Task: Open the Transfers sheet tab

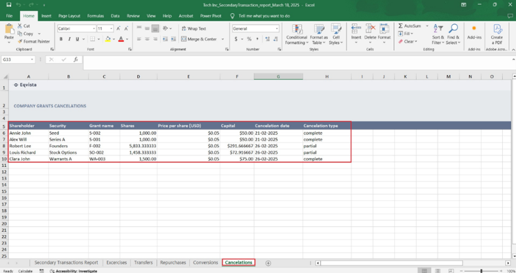Action: (x=143, y=263)
